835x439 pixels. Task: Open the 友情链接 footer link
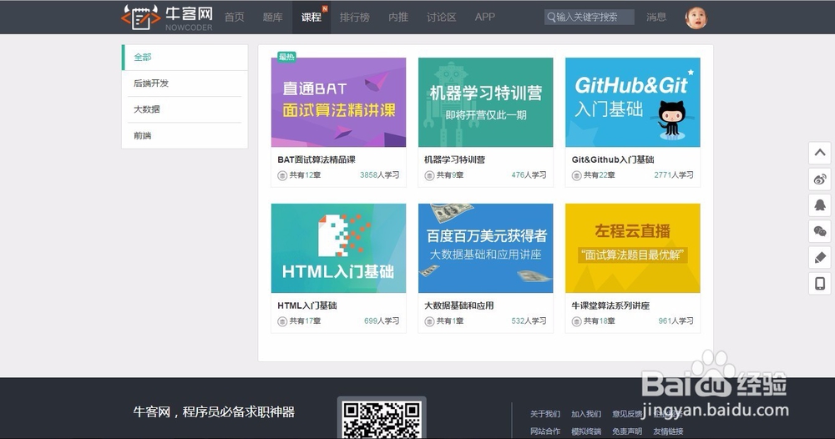tap(668, 431)
